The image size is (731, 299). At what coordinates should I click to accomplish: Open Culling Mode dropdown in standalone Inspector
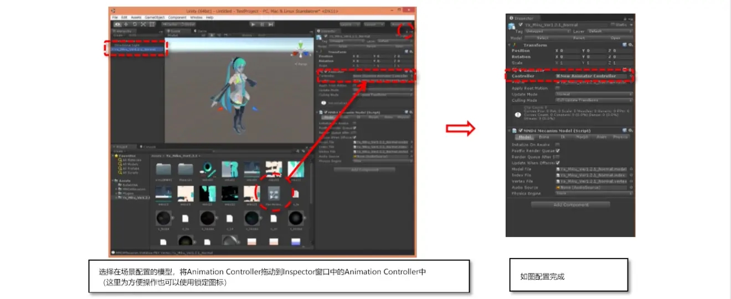594,101
